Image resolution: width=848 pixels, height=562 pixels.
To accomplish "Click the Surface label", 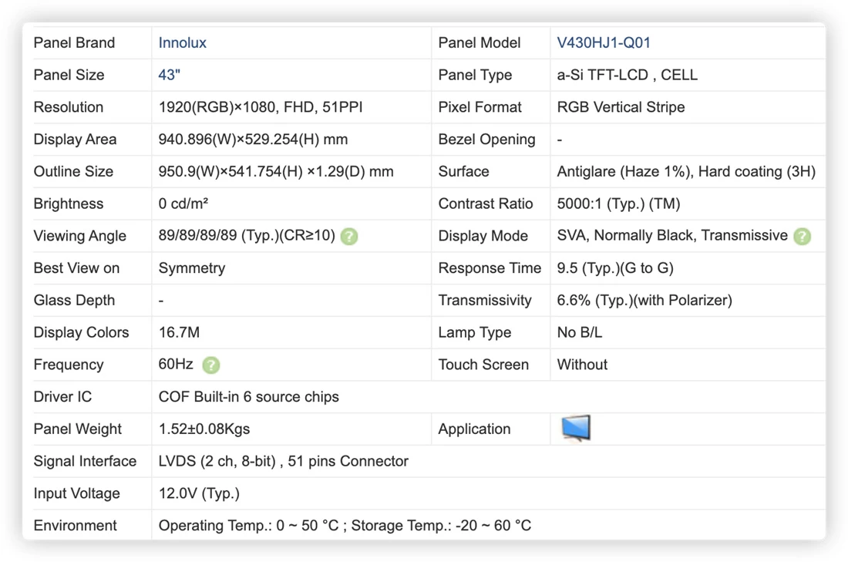I will (463, 171).
